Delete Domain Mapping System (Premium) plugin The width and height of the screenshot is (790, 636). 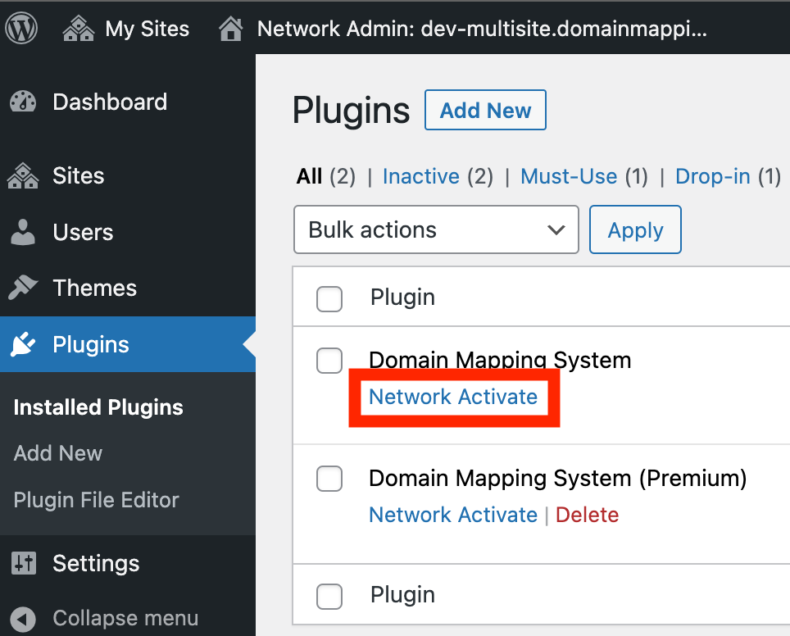(587, 516)
